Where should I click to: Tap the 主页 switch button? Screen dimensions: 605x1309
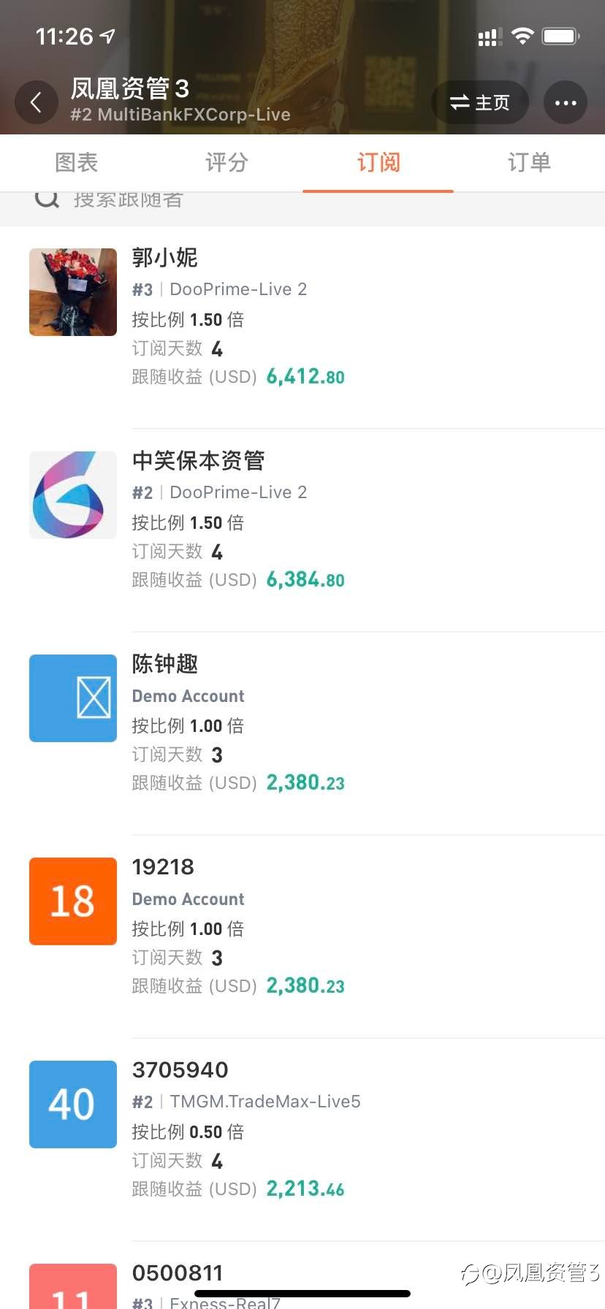480,102
